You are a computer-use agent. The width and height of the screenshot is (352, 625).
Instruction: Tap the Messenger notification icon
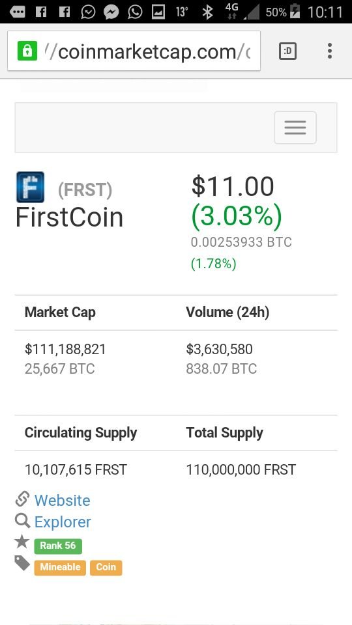pyautogui.click(x=111, y=12)
